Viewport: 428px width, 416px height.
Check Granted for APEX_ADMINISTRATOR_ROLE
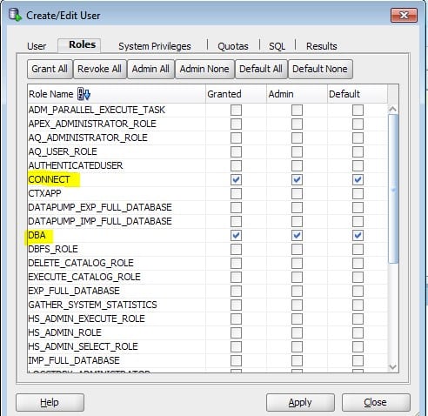click(236, 124)
